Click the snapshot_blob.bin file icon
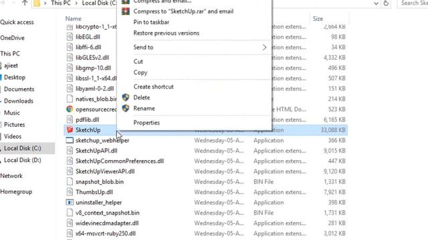 click(70, 181)
